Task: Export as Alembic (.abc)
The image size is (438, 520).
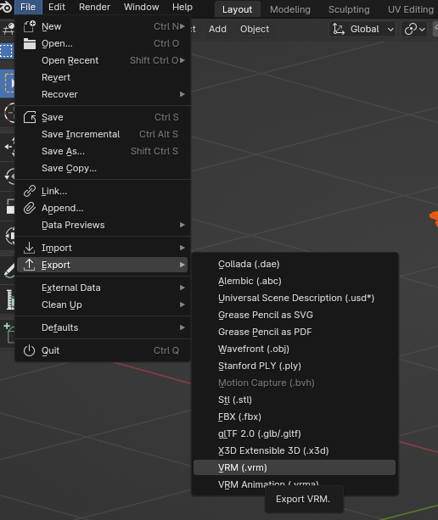Action: point(295,282)
